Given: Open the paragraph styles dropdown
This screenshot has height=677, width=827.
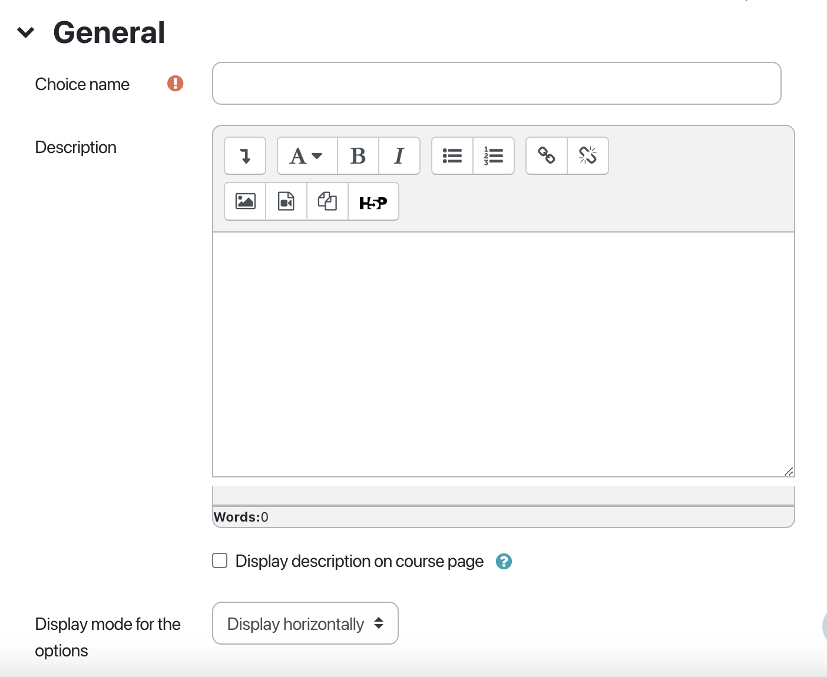Looking at the screenshot, I should pyautogui.click(x=306, y=156).
